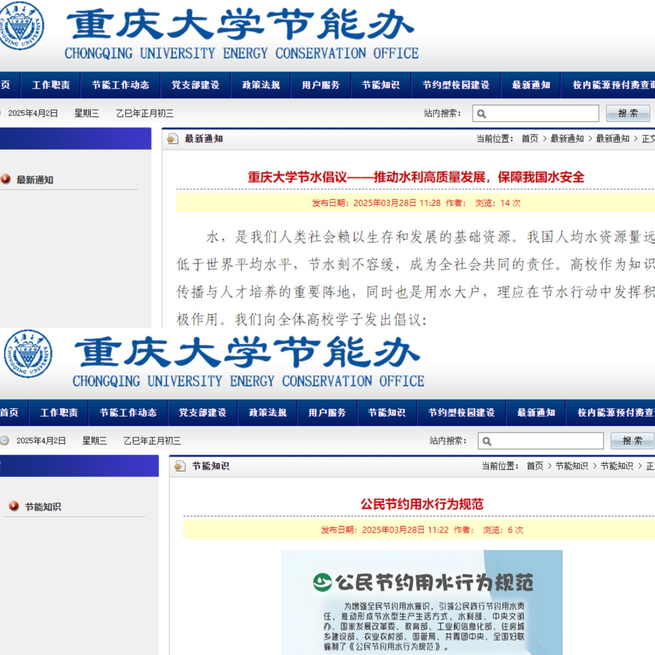Click the red bullet beside 最新通知 in the sidebar
This screenshot has width=655, height=655.
tap(6, 179)
